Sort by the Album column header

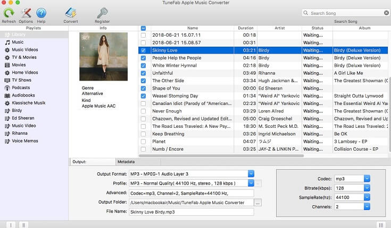(x=364, y=28)
